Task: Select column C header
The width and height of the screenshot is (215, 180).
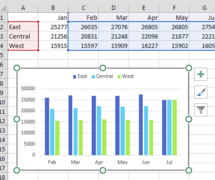Action: point(84,8)
